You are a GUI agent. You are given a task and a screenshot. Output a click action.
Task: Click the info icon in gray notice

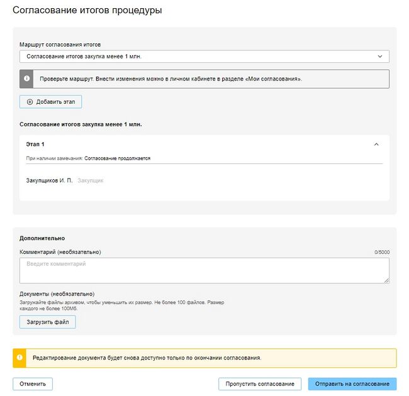pyautogui.click(x=26, y=79)
